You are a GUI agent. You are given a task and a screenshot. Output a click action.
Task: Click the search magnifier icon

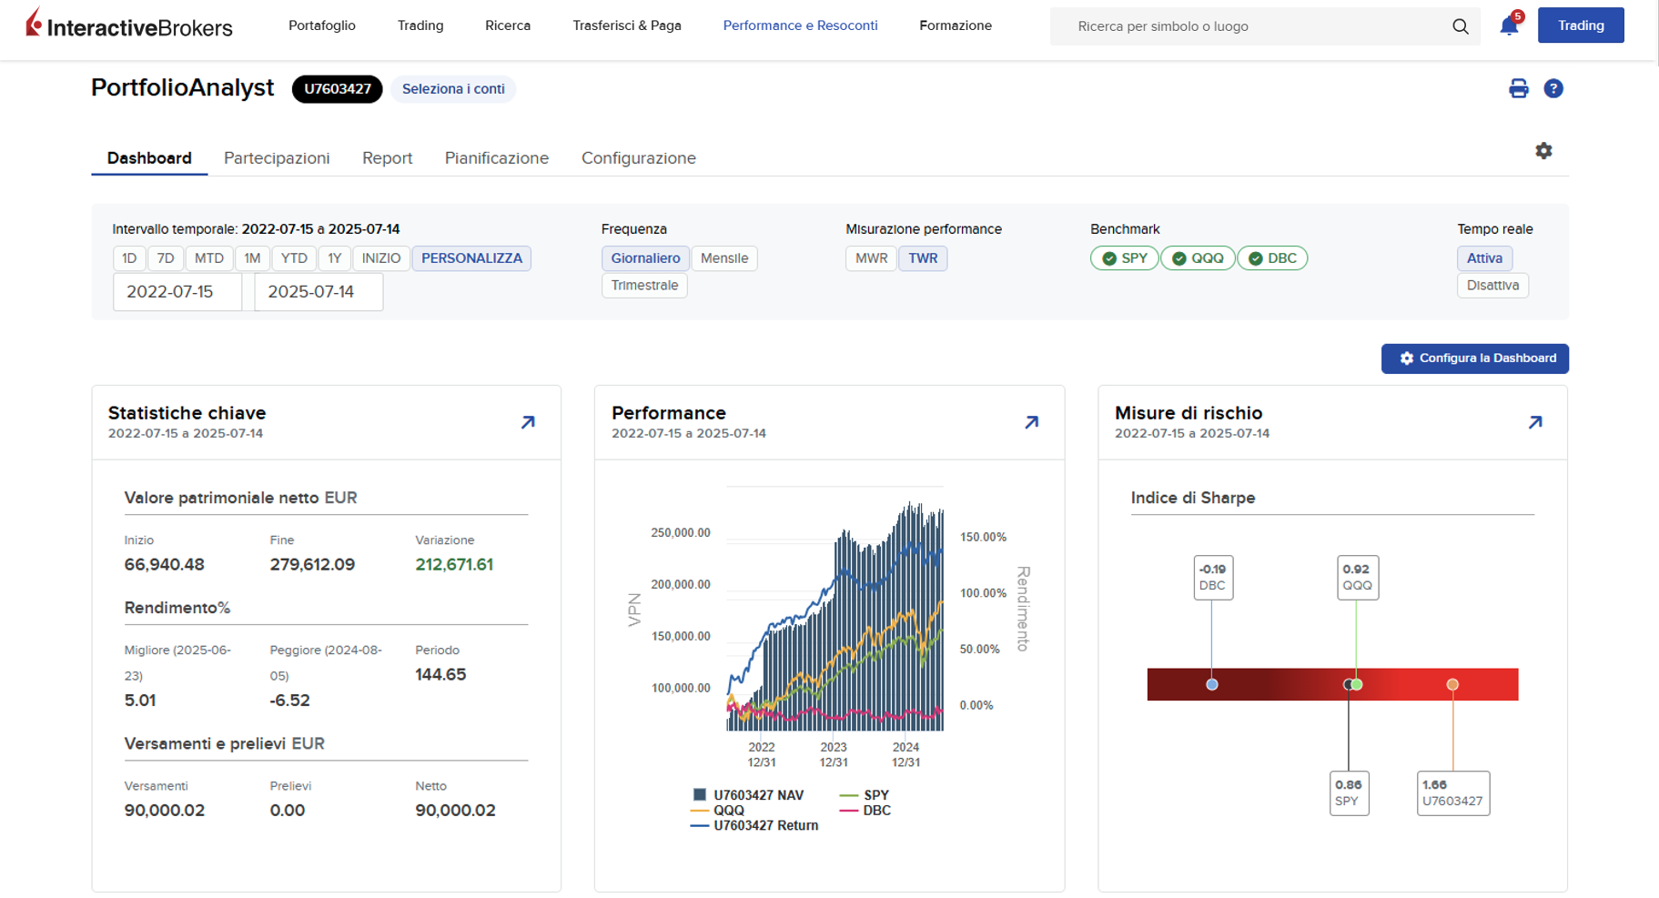1460,26
